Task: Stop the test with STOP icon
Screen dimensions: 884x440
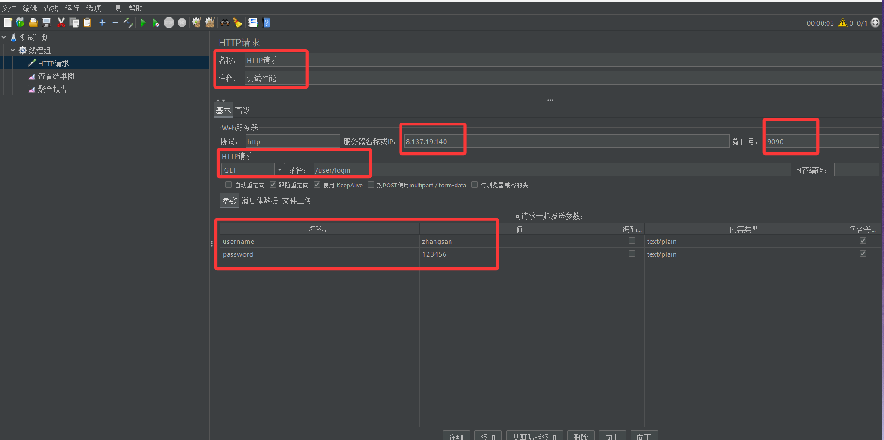Action: pyautogui.click(x=169, y=23)
